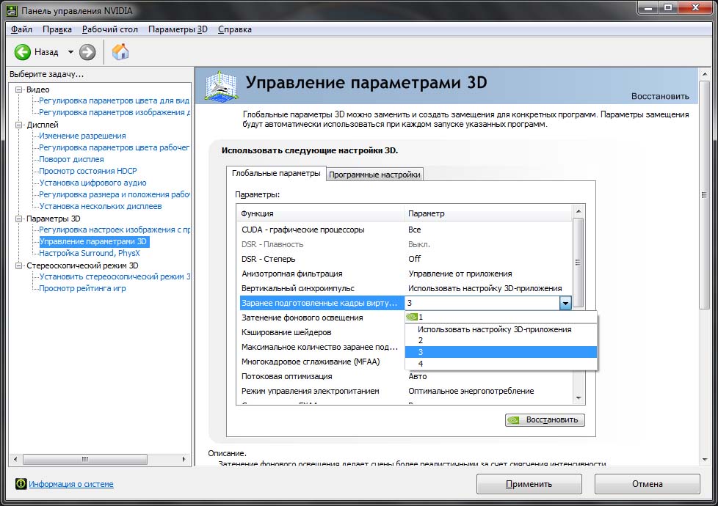This screenshot has width=718, height=506.
Task: Click main page vertical scrollbar thumb
Action: [704, 195]
